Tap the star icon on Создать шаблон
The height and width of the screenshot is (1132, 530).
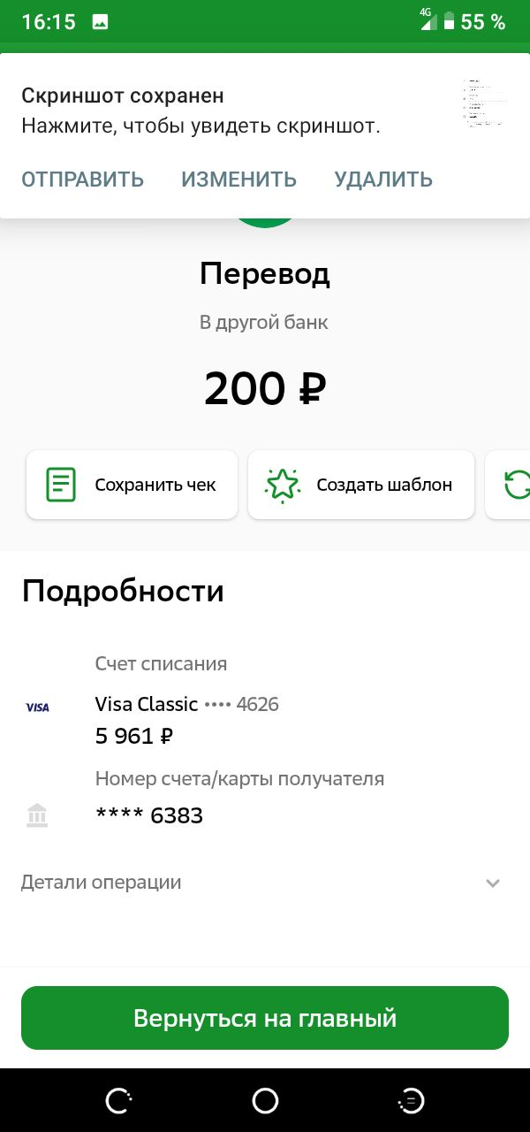click(x=283, y=485)
